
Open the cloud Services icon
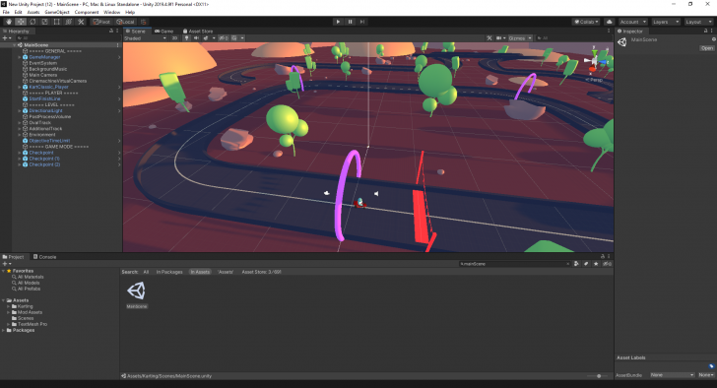609,22
